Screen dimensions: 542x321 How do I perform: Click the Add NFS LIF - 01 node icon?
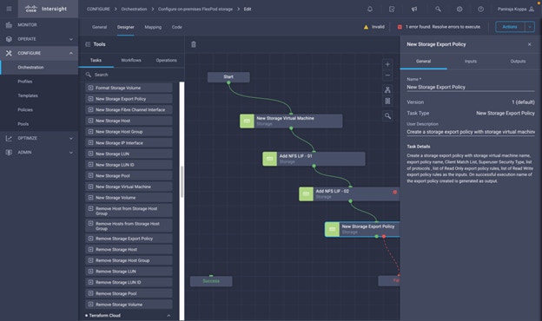(x=269, y=159)
